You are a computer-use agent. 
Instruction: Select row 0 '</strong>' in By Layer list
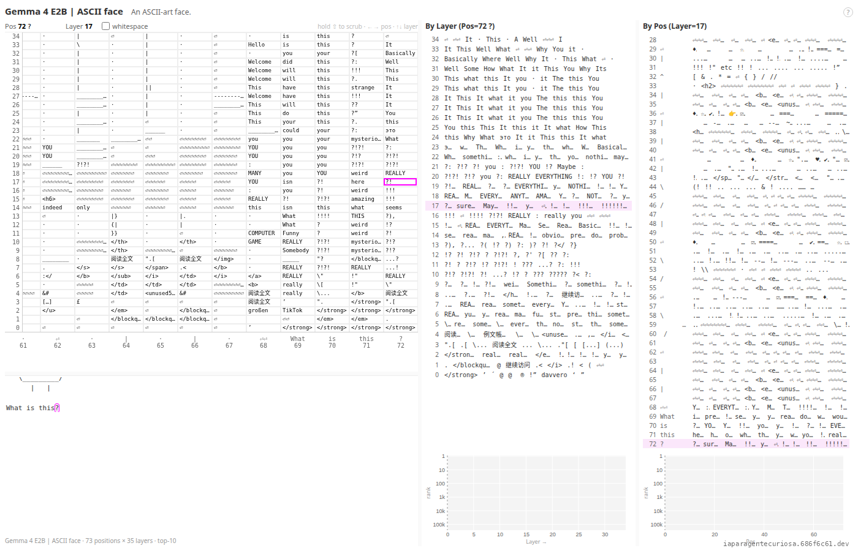coord(528,375)
